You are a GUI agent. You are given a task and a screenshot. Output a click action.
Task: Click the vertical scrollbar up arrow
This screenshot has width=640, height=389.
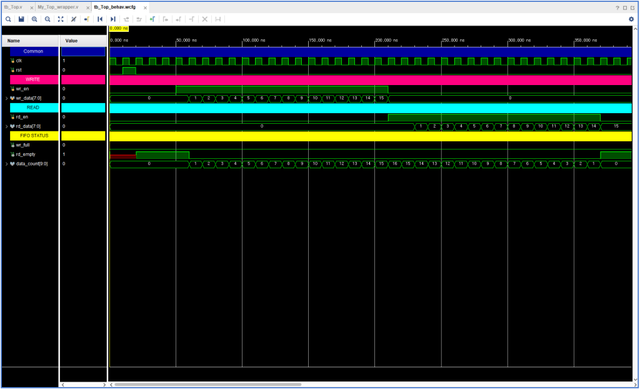click(635, 29)
